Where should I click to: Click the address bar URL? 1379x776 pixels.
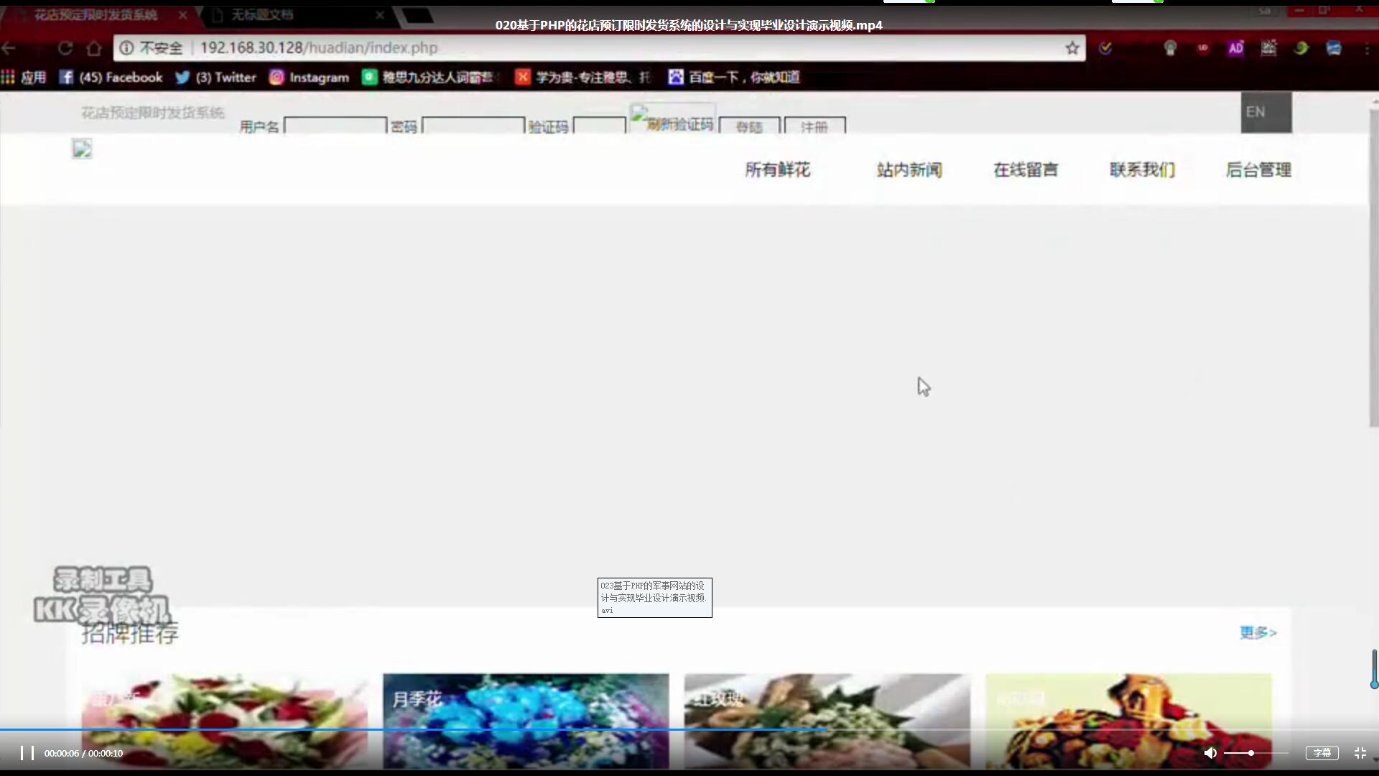(x=318, y=48)
